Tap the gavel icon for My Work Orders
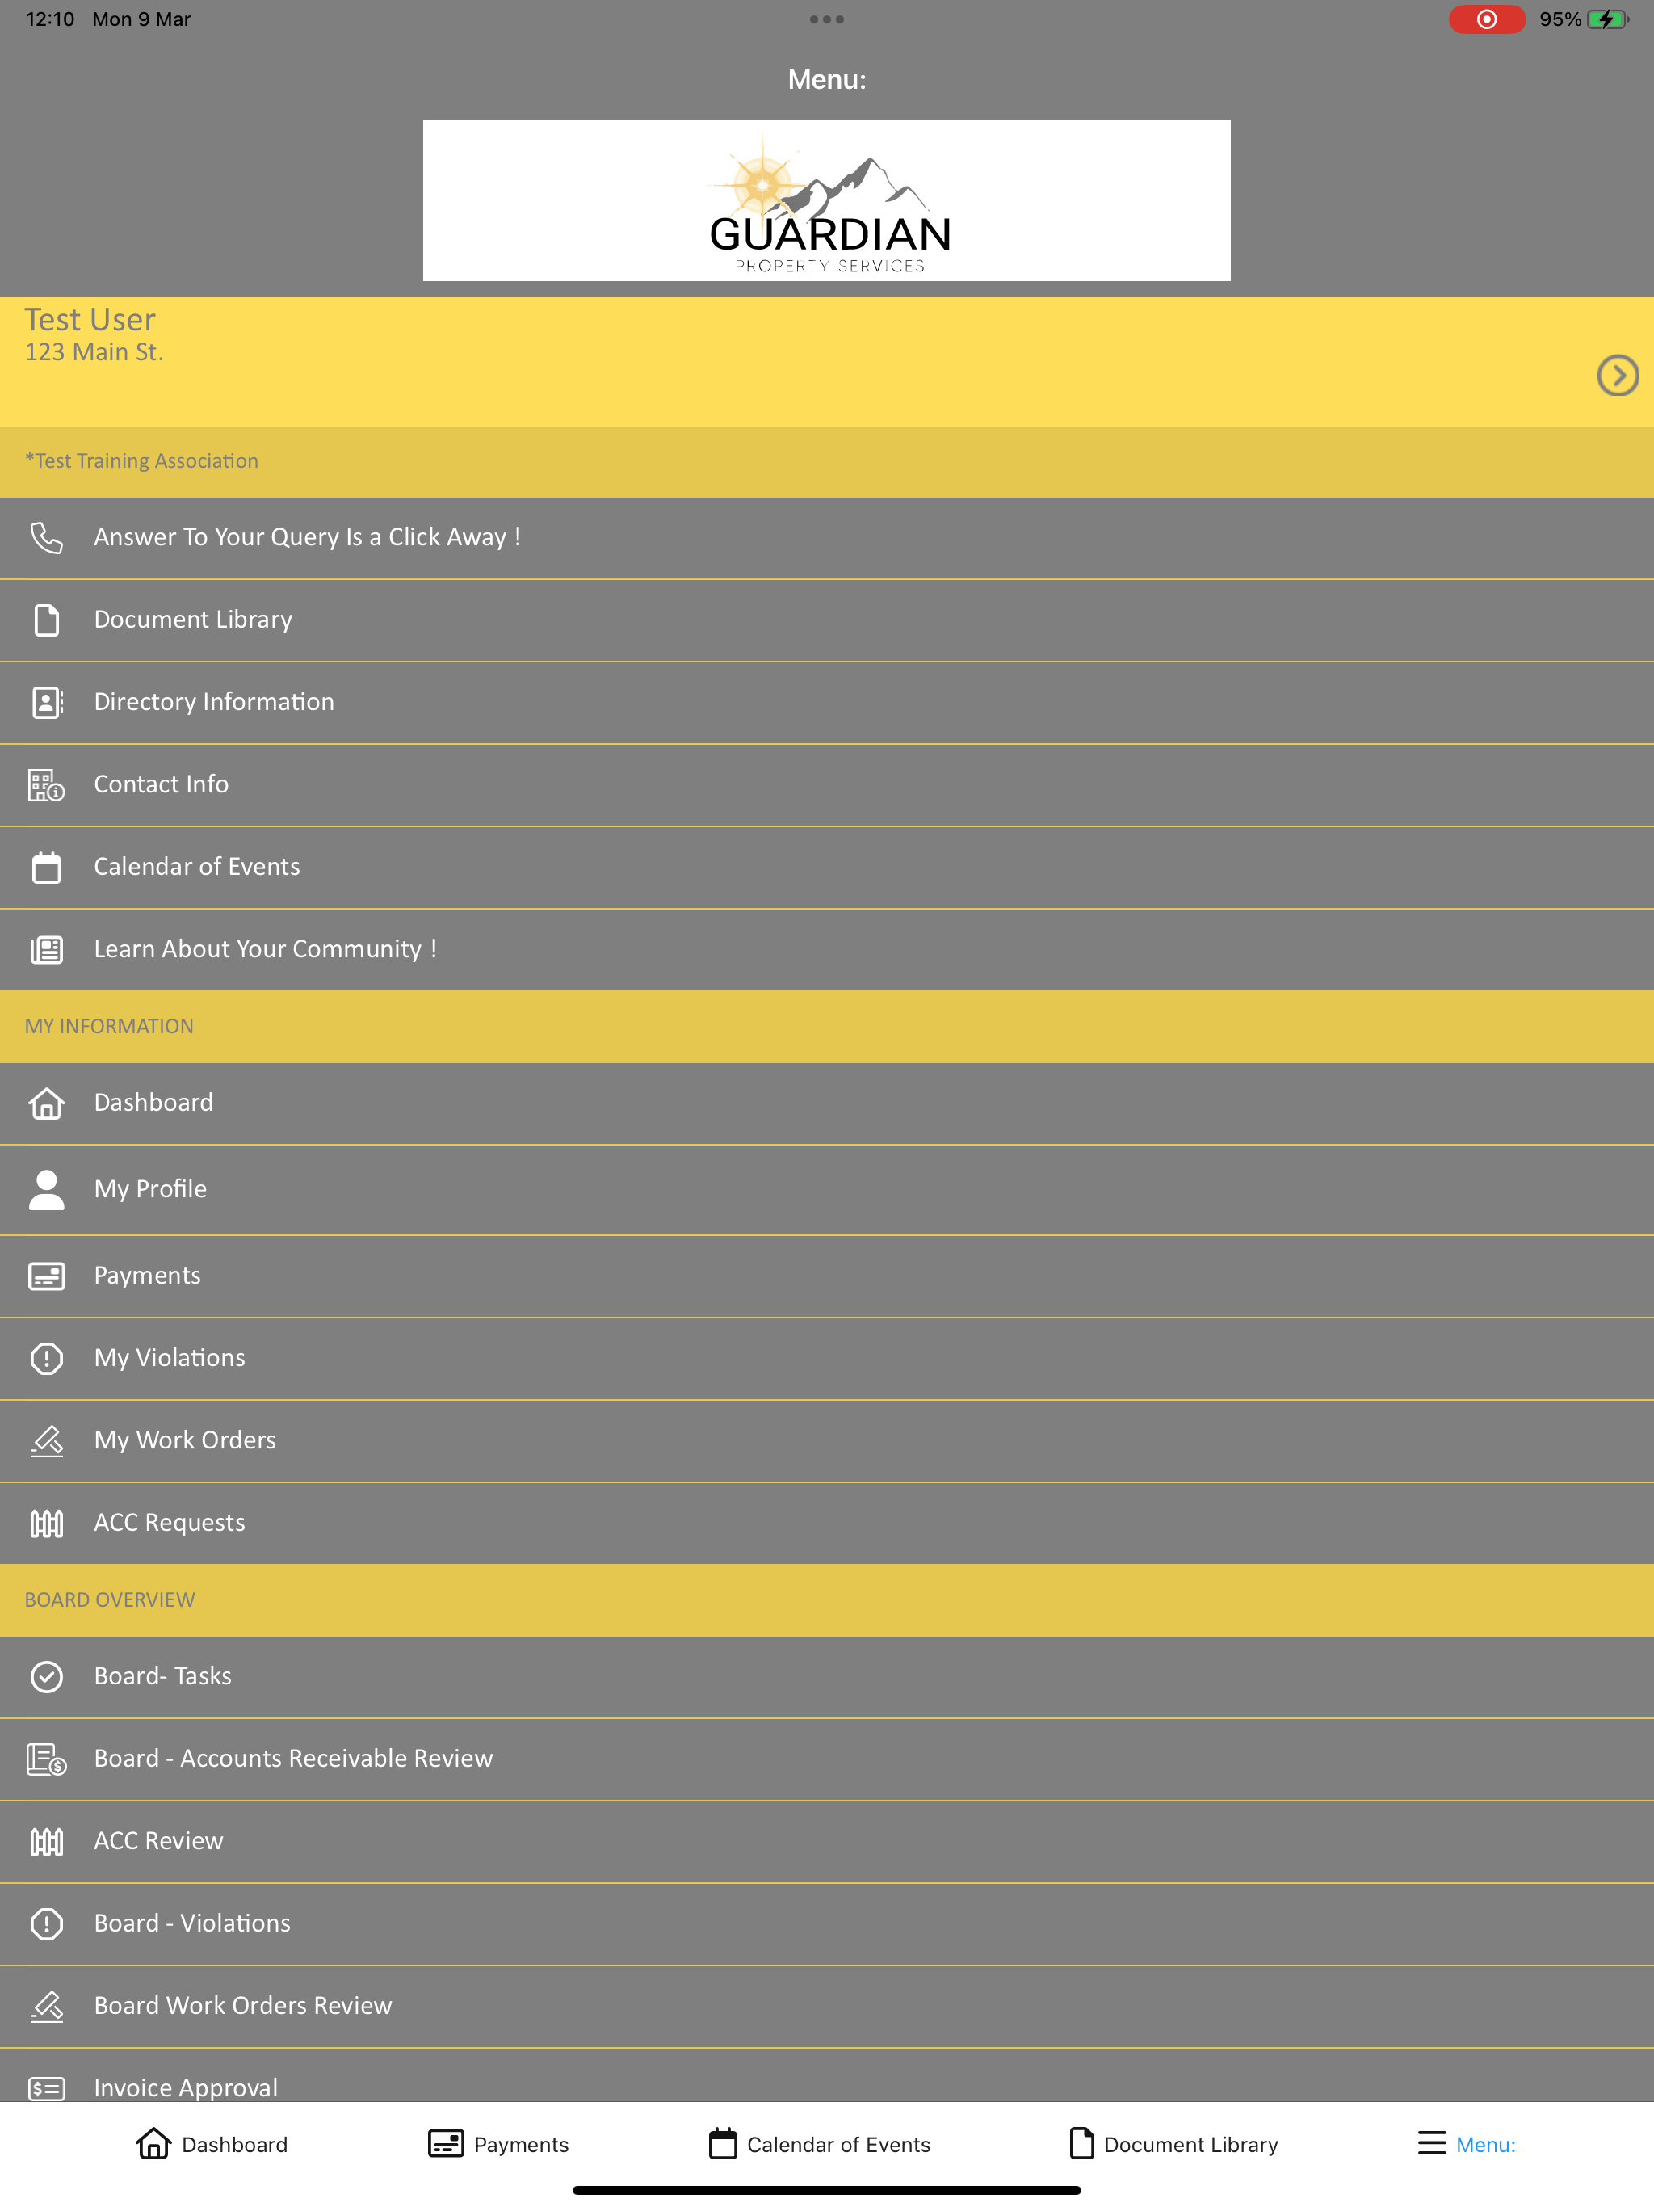 coord(46,1440)
